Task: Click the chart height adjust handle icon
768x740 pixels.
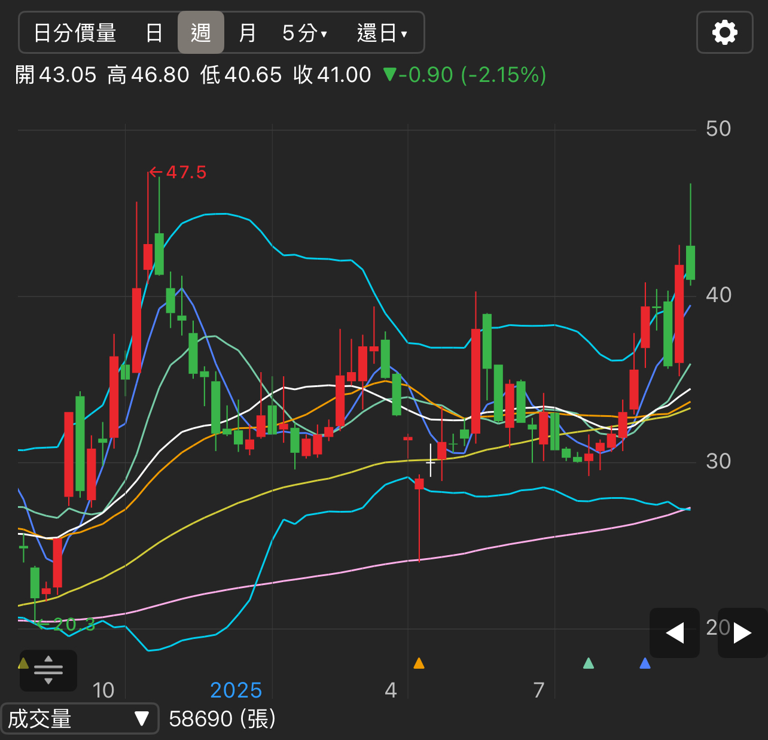Action: click(48, 670)
